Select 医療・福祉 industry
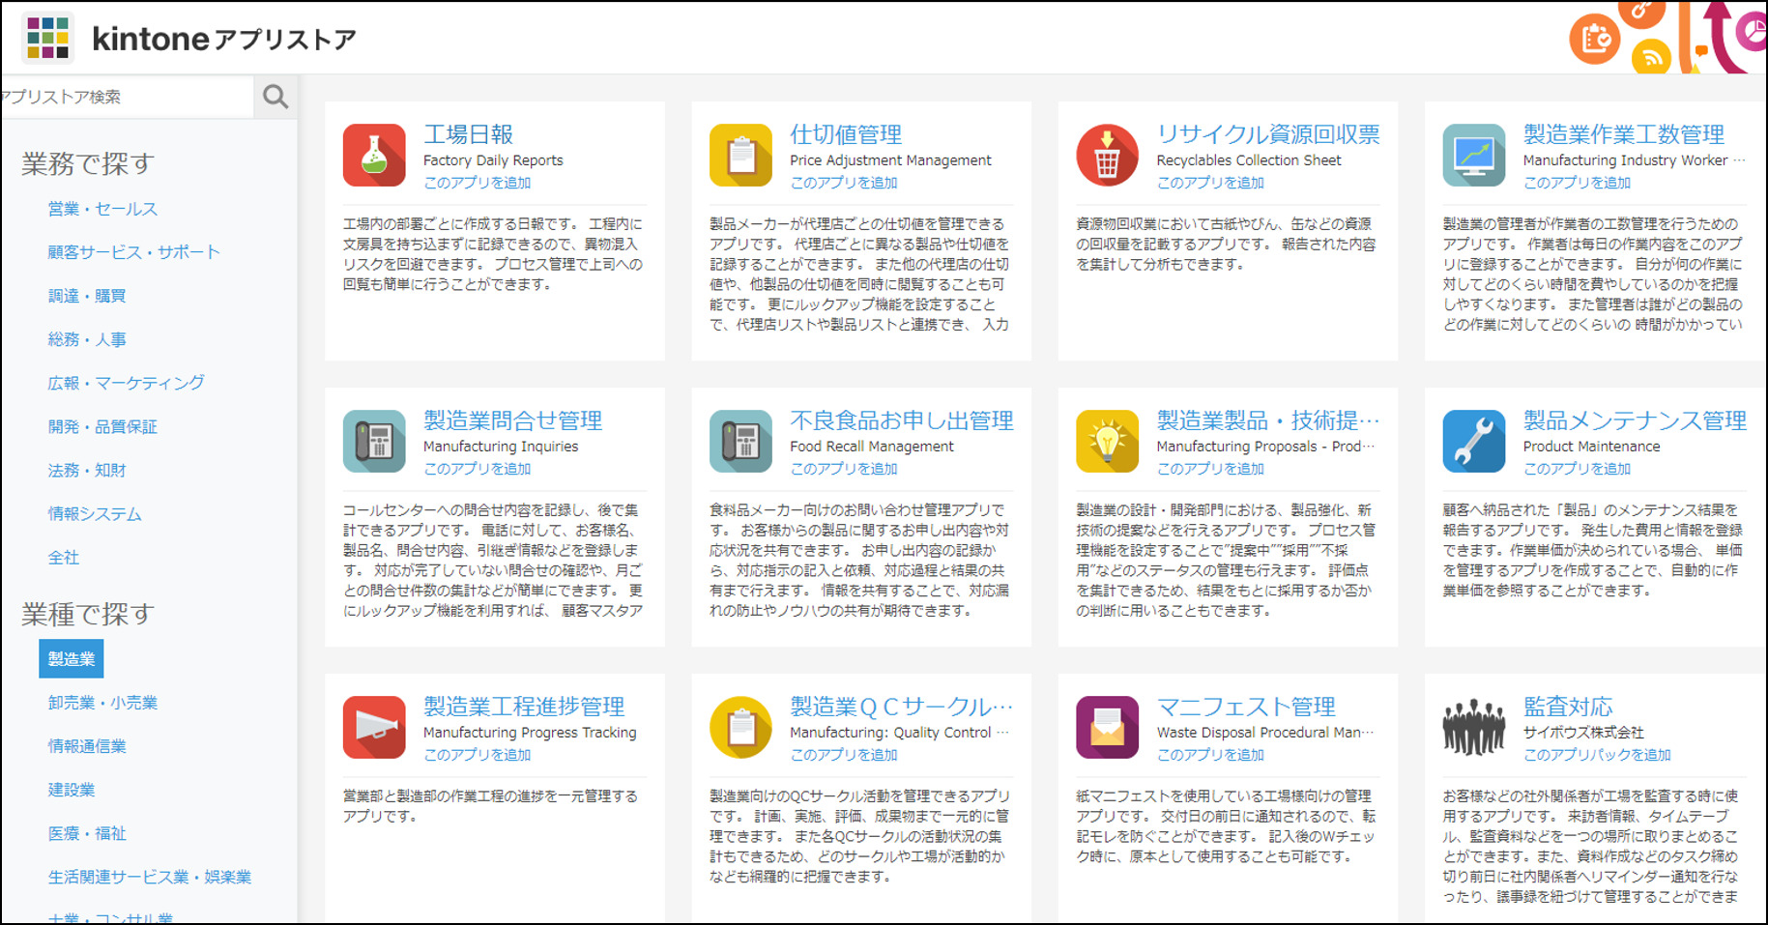The image size is (1768, 925). 87,833
